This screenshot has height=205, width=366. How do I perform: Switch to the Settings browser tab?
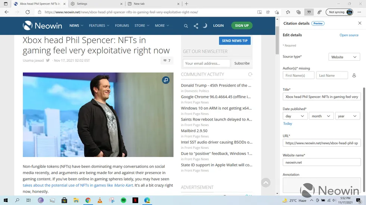(x=96, y=4)
